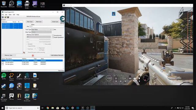Toggle Active checkbox of third address row
196x110 pixels.
click(x=3, y=64)
